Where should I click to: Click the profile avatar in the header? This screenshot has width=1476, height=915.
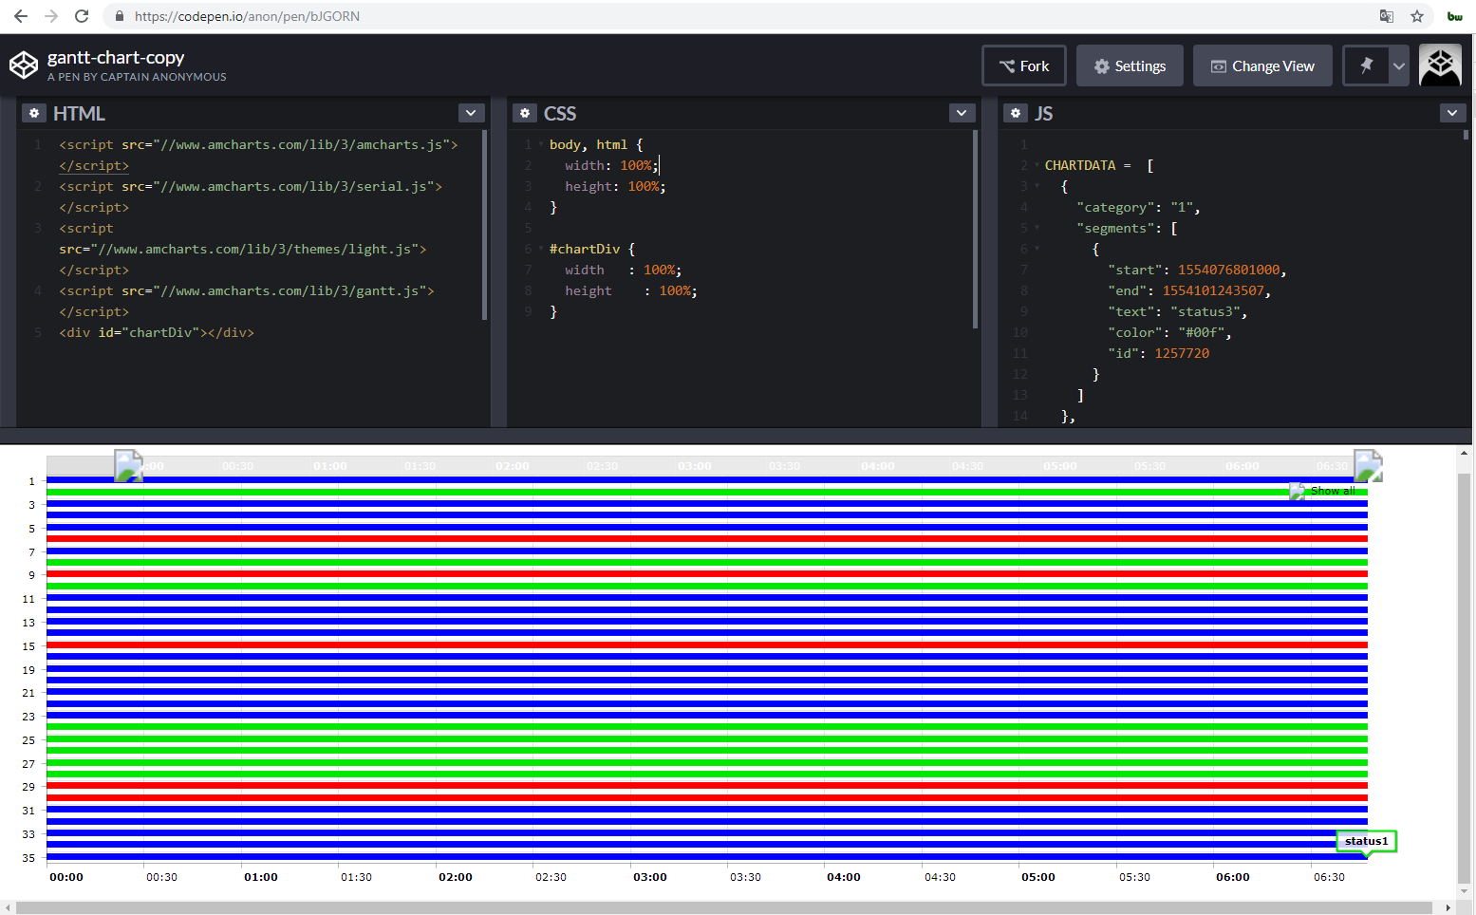(1440, 65)
